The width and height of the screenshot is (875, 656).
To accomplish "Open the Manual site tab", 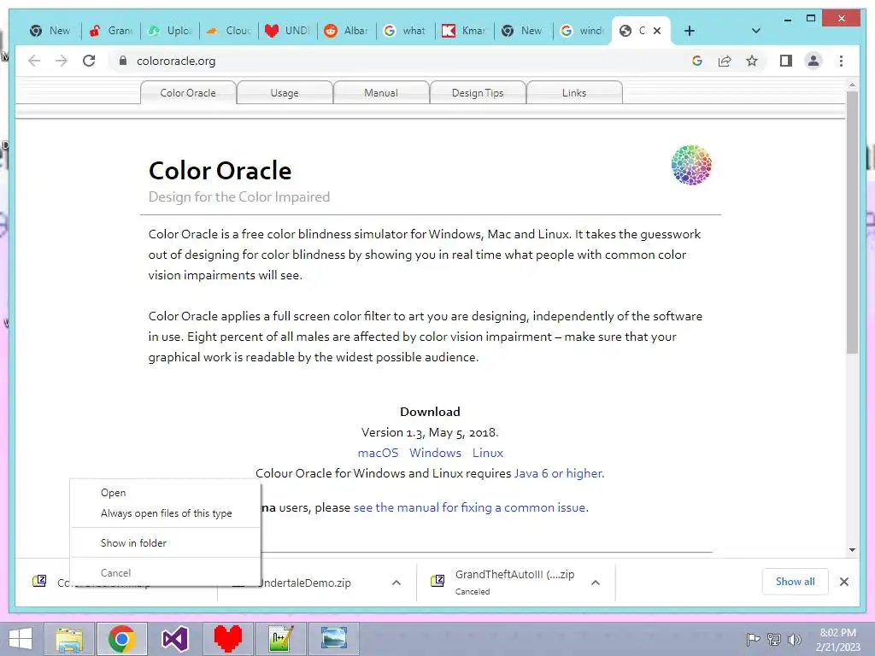I will pos(381,93).
